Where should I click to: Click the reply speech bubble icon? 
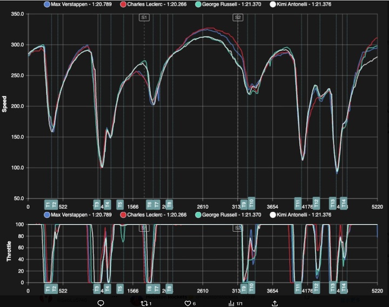pos(100,303)
